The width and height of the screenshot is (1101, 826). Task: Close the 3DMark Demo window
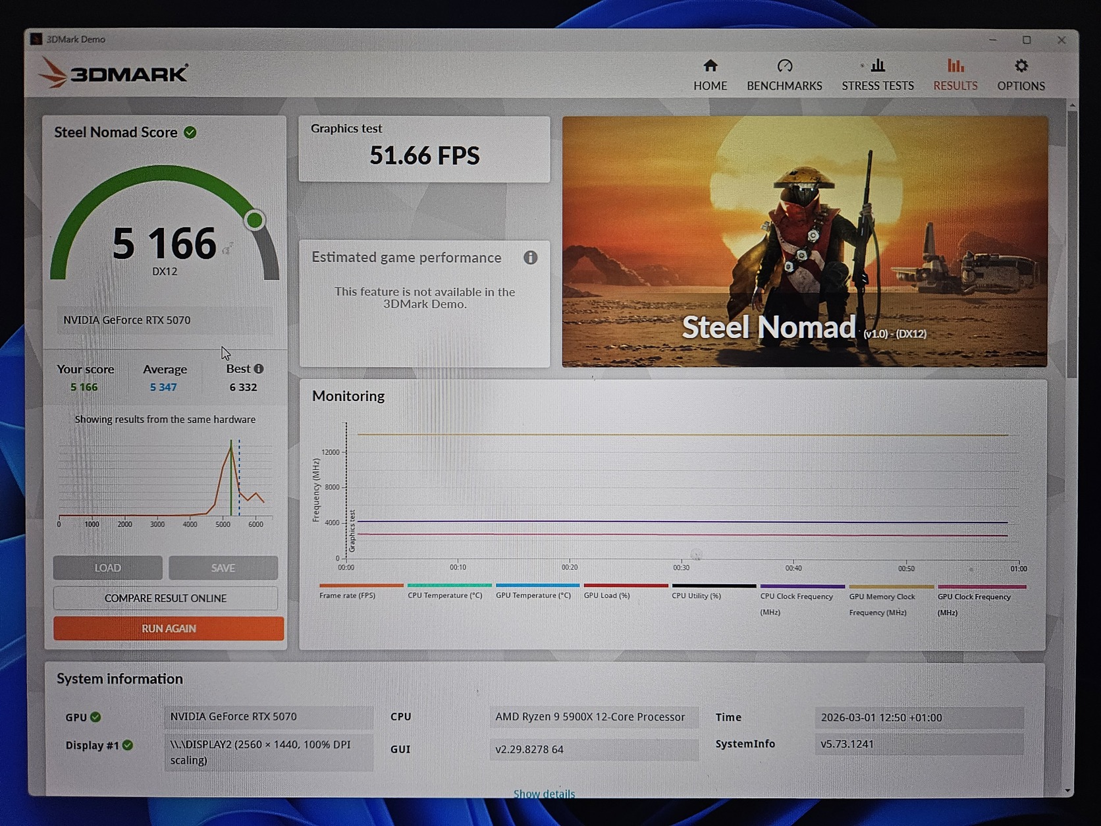point(1061,40)
